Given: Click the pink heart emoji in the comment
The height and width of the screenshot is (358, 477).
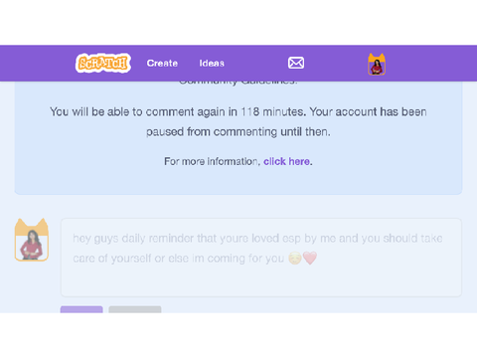Looking at the screenshot, I should 310,258.
